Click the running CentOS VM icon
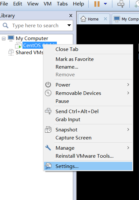Viewport: 139px width, 200px height. (x=18, y=45)
